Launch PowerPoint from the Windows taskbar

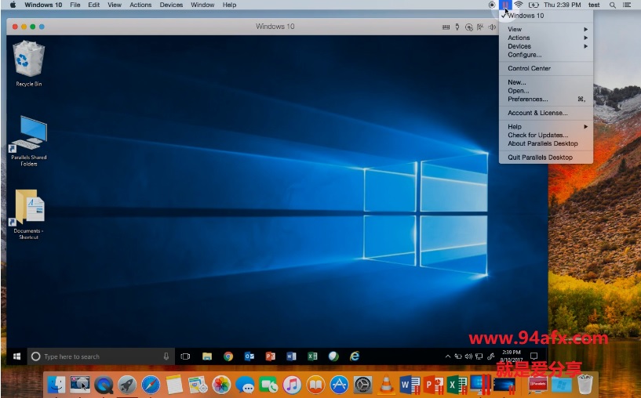(x=270, y=356)
